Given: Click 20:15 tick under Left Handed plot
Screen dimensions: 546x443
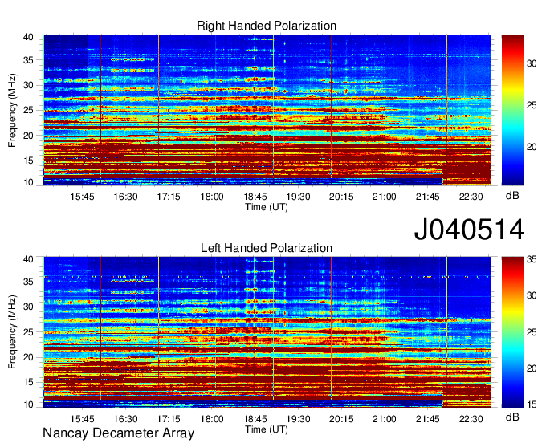Looking at the screenshot, I should (x=341, y=419).
